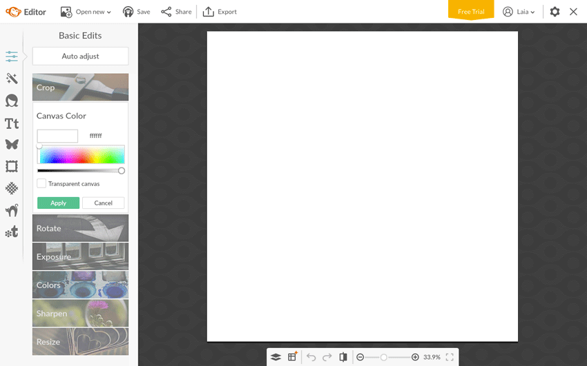Open the Textures crosshatch tab

pyautogui.click(x=12, y=188)
